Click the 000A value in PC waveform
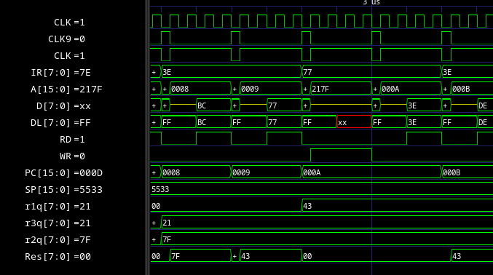 click(312, 172)
